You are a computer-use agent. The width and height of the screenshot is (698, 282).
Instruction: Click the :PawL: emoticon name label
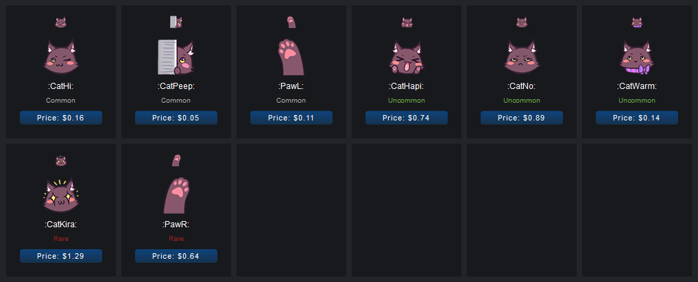291,86
